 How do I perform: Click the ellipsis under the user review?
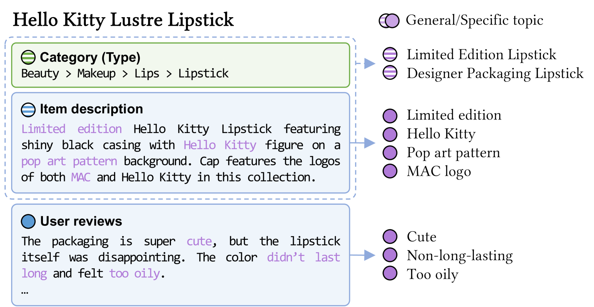(x=25, y=292)
